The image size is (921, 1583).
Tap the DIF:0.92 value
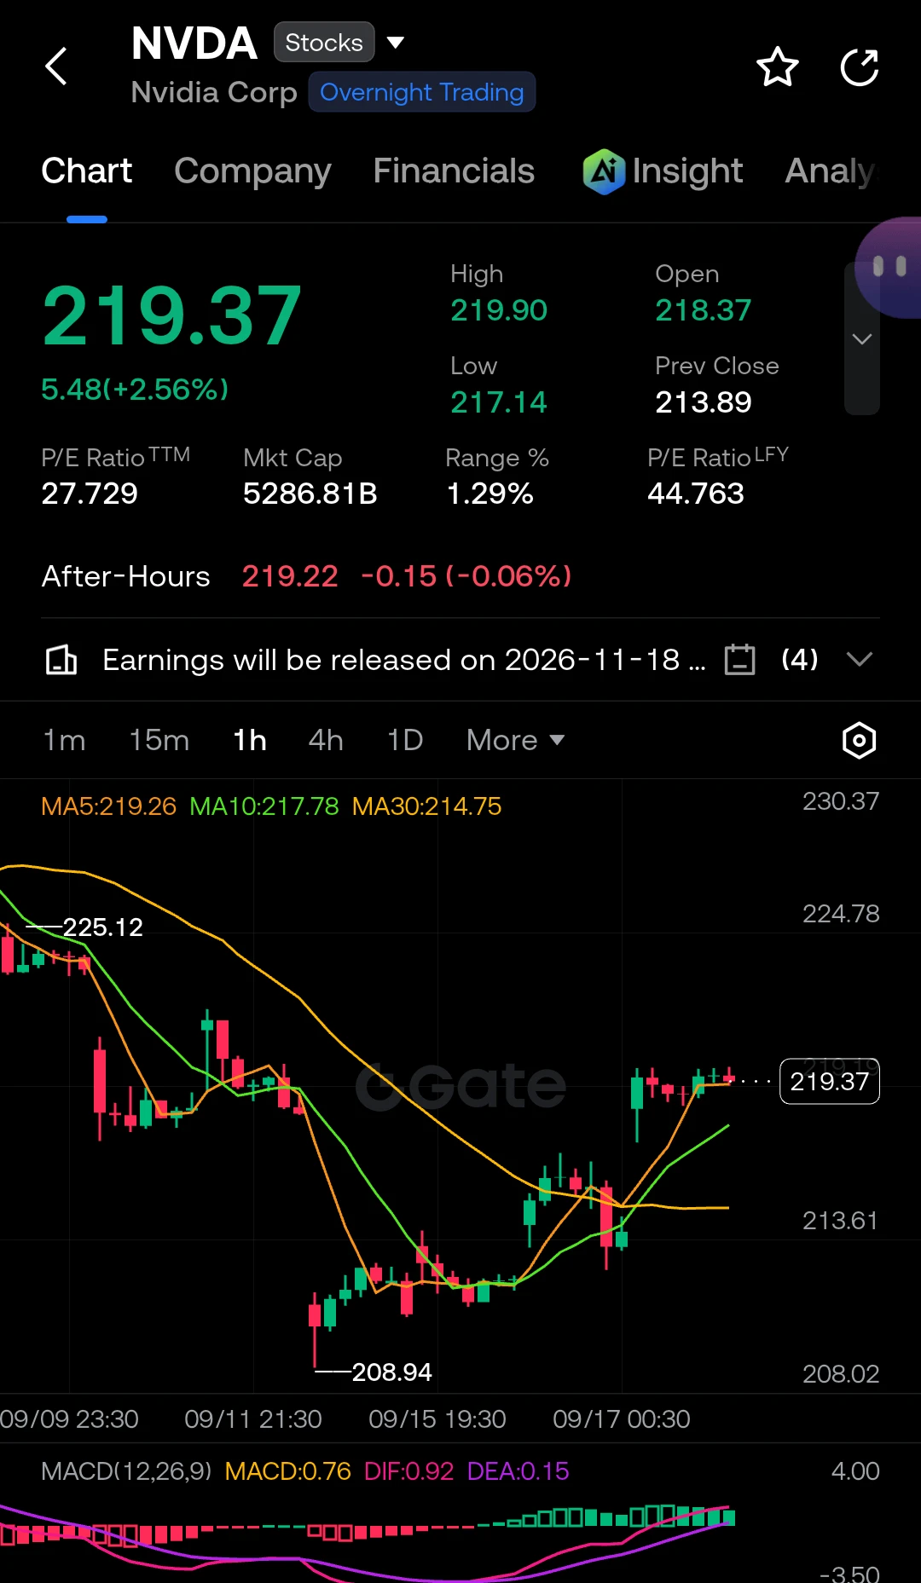point(408,1471)
